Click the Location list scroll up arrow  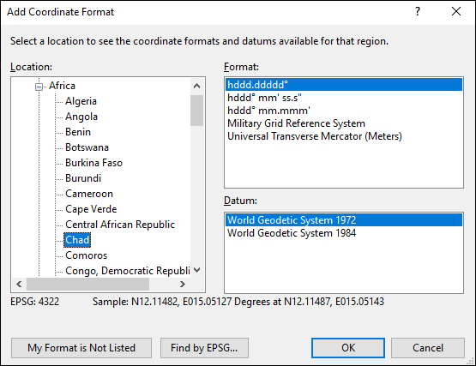pyautogui.click(x=196, y=86)
